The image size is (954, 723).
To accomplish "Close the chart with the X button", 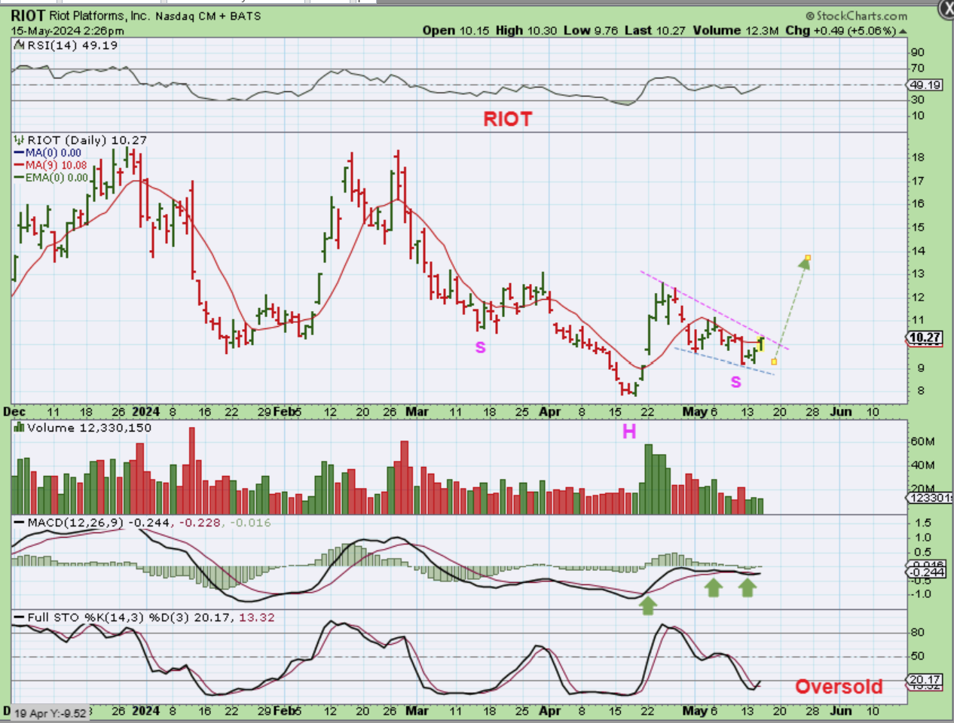I will (946, 8).
